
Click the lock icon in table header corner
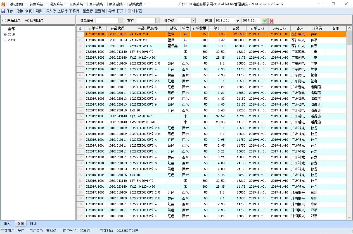80,28
